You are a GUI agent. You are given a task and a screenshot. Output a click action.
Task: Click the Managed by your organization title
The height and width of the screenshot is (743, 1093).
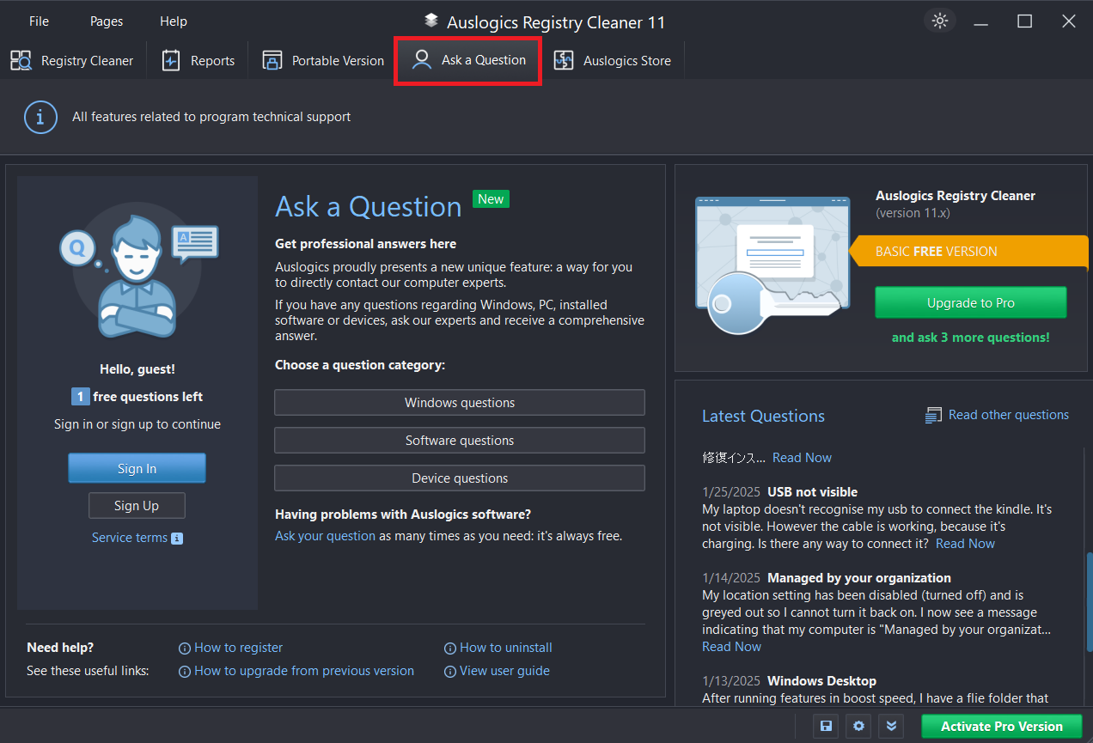(x=859, y=578)
